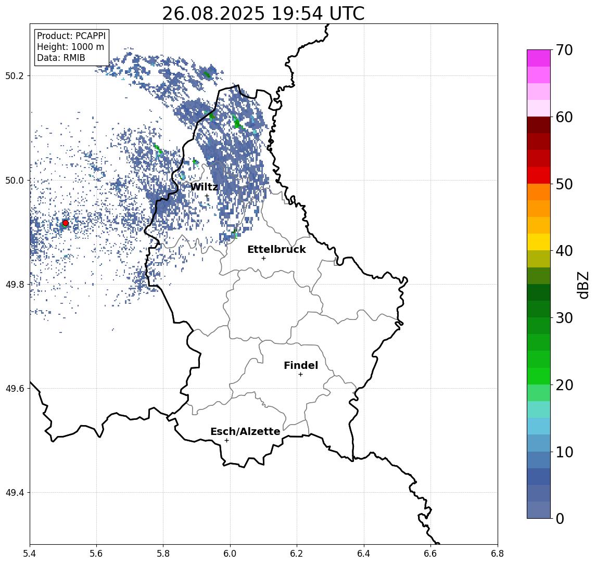
Task: Click the longitude axis label 5.8
Action: tap(163, 554)
